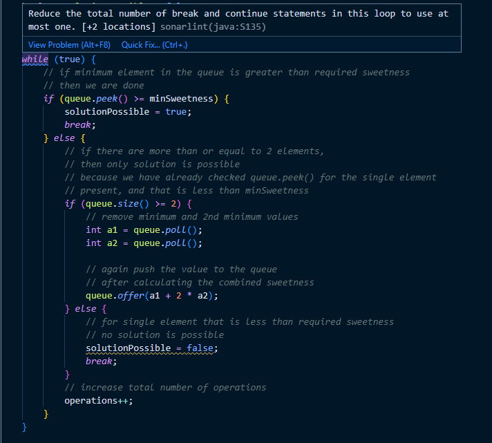
Task: Click 'queue.size()' in the inner if
Action: 117,204
